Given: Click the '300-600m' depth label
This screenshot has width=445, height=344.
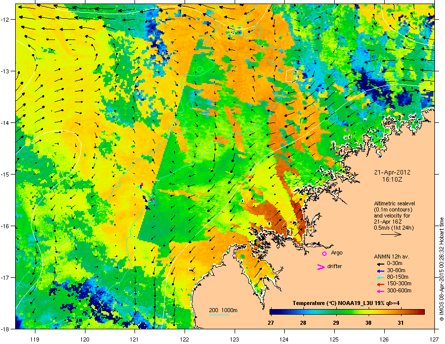Looking at the screenshot, I should [399, 290].
